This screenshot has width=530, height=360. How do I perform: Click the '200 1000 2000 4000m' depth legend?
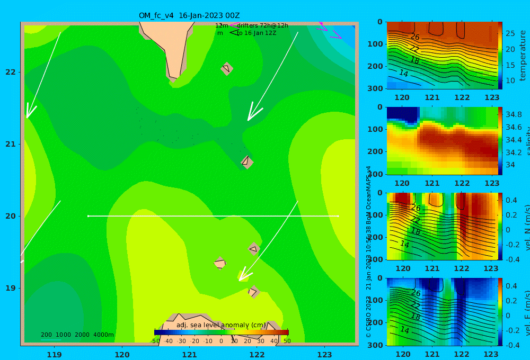pos(77,335)
